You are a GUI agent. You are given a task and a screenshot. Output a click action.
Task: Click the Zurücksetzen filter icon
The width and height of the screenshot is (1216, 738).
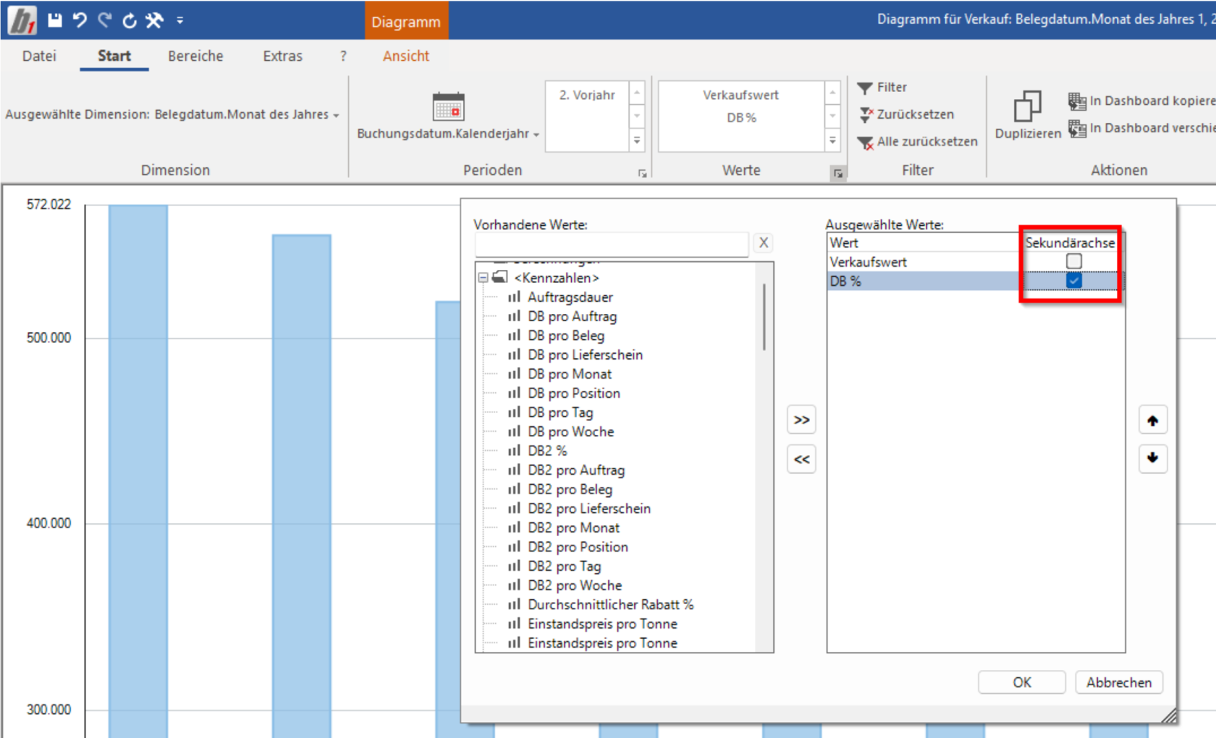click(x=865, y=114)
